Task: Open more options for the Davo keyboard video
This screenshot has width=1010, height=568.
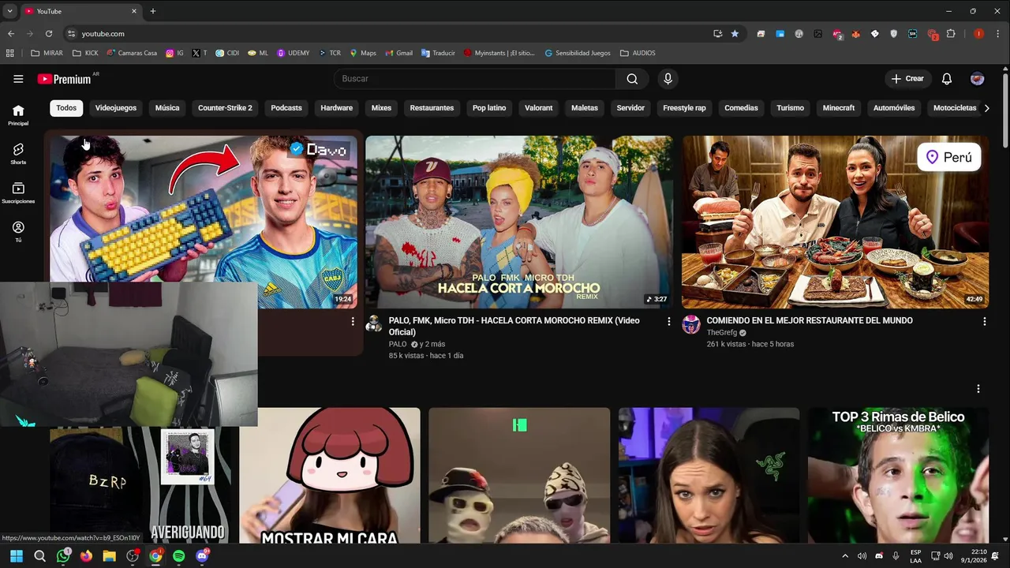Action: coord(353,321)
